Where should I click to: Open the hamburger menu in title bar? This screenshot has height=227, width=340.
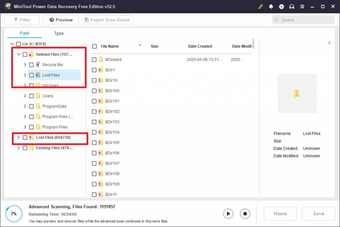pyautogui.click(x=302, y=6)
